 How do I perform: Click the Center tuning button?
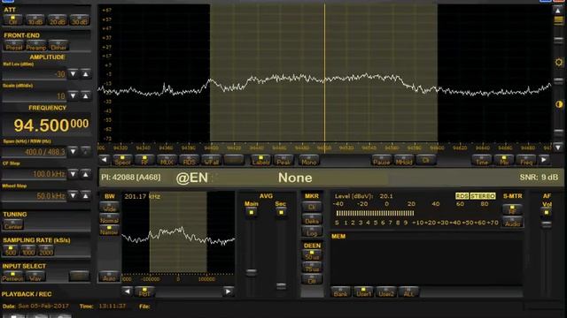point(13,225)
